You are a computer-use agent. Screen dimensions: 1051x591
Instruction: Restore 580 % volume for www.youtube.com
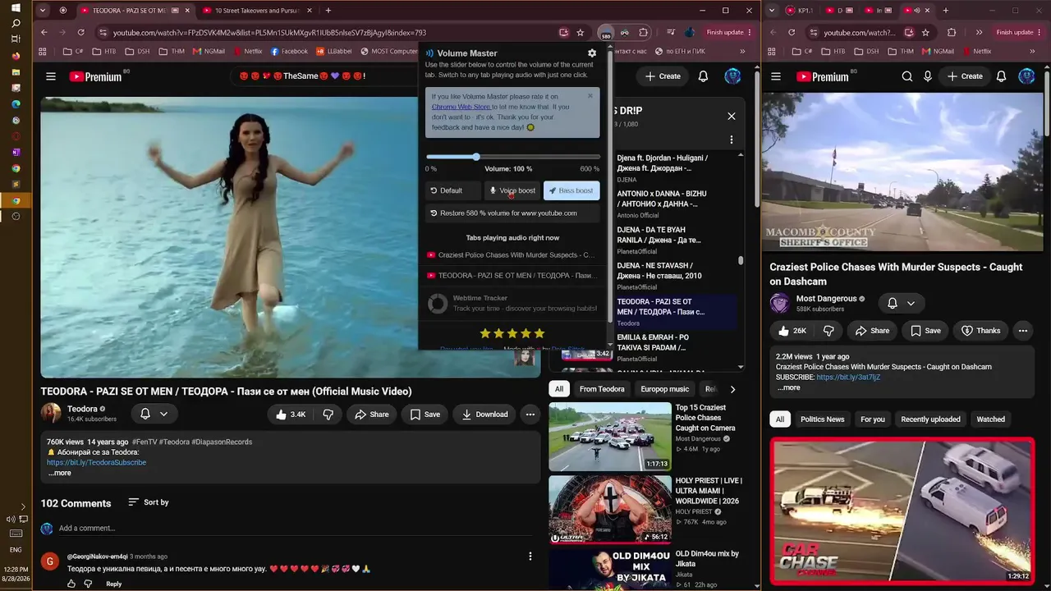tap(512, 213)
